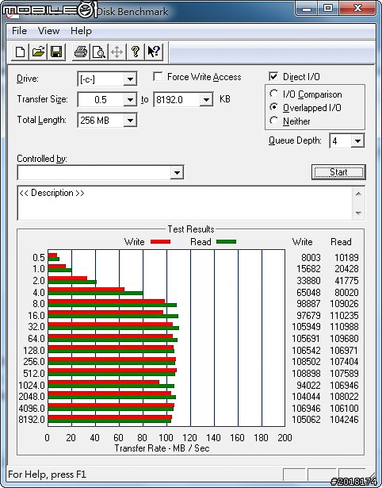Click the four-way move arrows icon

tap(117, 52)
